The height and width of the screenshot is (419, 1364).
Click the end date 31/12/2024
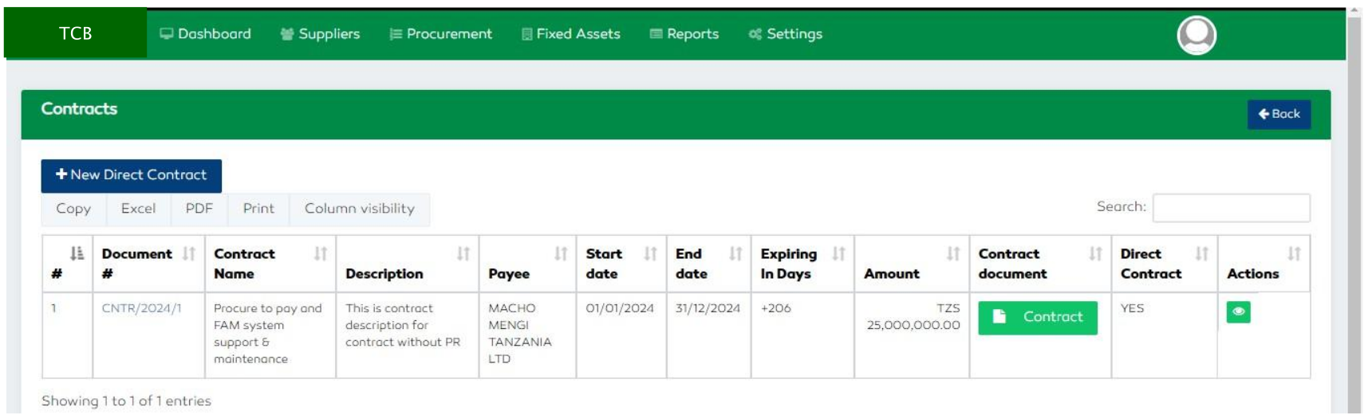coord(708,308)
